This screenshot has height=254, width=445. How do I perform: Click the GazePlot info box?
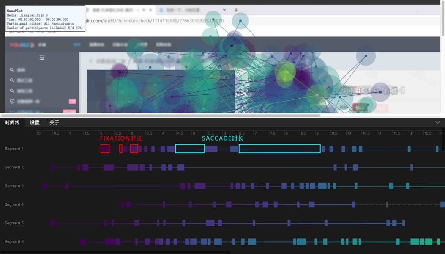click(45, 19)
